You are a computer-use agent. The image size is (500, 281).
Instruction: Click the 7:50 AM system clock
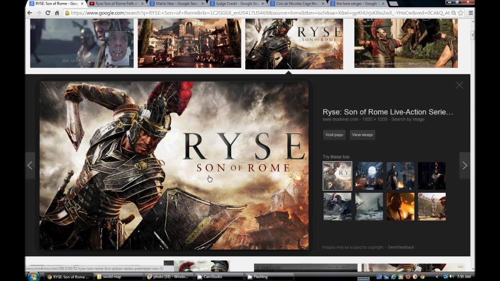[464, 277]
